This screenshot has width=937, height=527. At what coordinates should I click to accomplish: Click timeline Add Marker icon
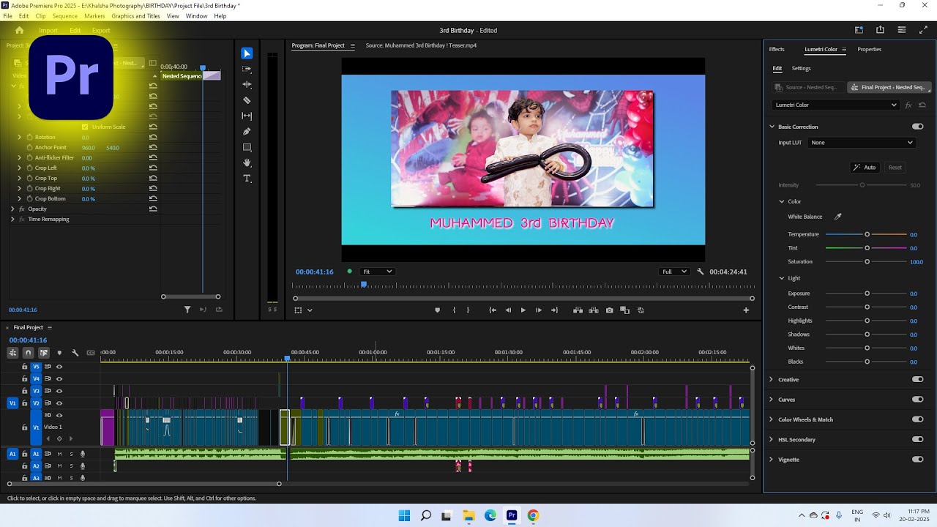click(x=59, y=353)
